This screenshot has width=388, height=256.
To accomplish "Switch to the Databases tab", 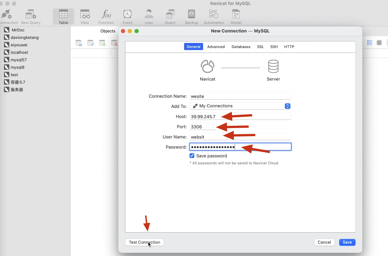I will 241,47.
